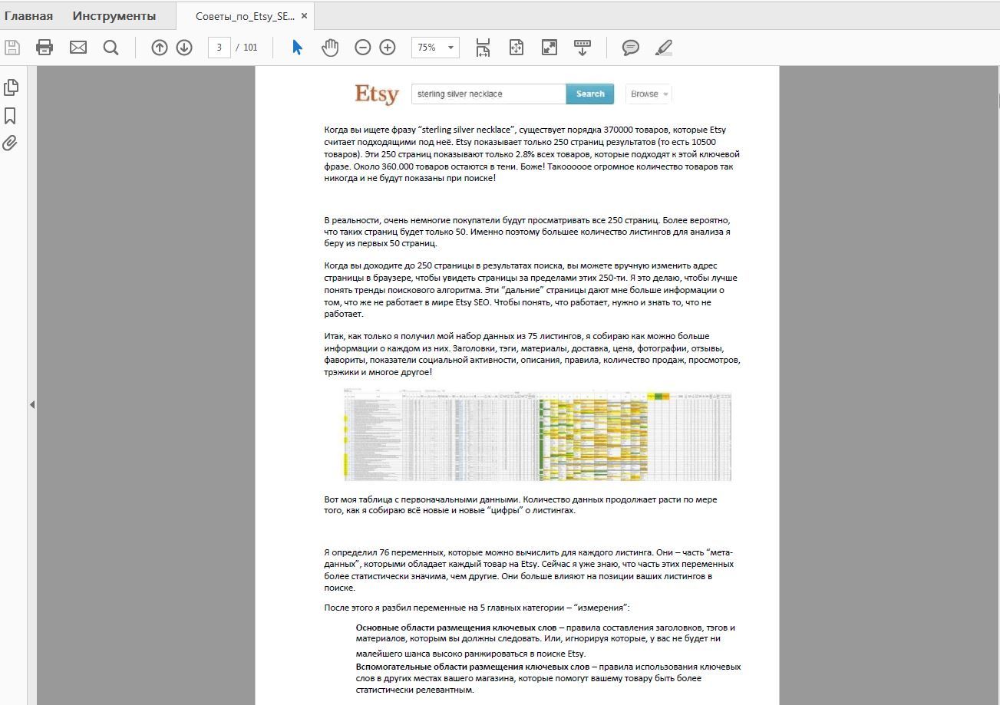Expand the left navigation pane arrow
The height and width of the screenshot is (705, 1000).
coord(31,404)
